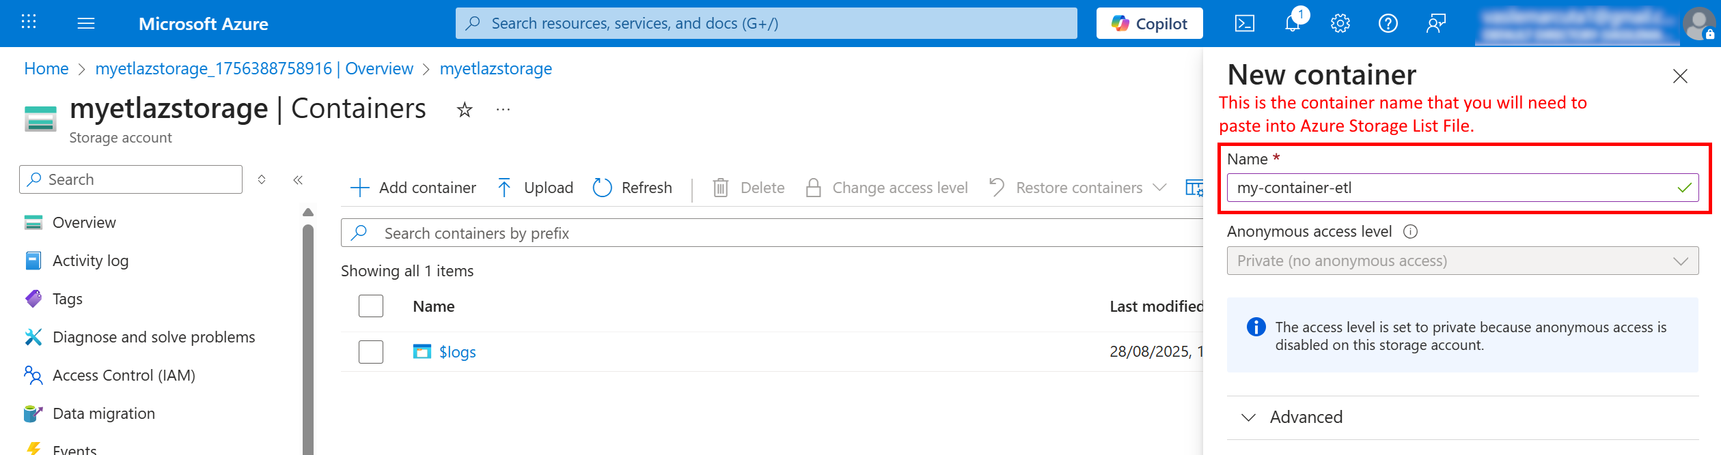Click Search containers by prefix field
The height and width of the screenshot is (455, 1721).
(772, 233)
